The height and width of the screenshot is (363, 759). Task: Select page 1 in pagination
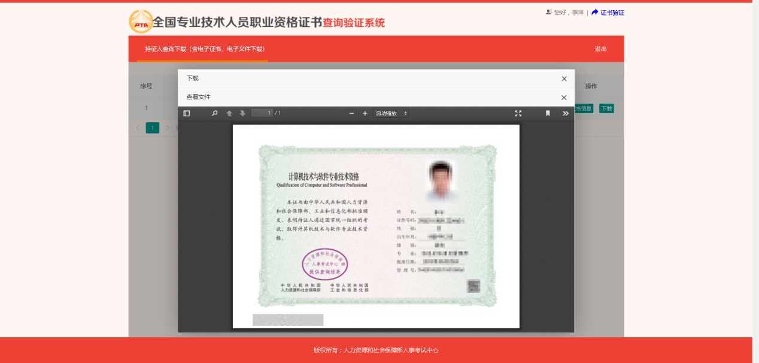[152, 128]
